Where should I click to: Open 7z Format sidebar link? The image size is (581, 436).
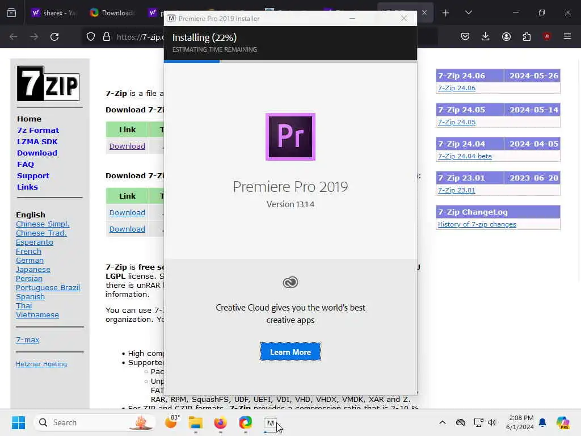(x=38, y=130)
